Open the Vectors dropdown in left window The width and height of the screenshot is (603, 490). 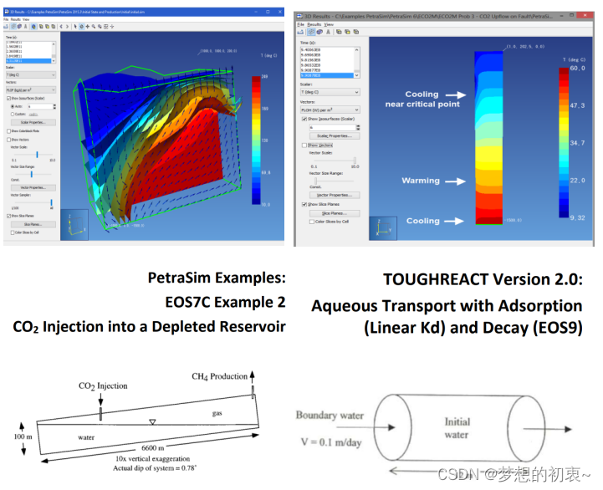(31, 89)
